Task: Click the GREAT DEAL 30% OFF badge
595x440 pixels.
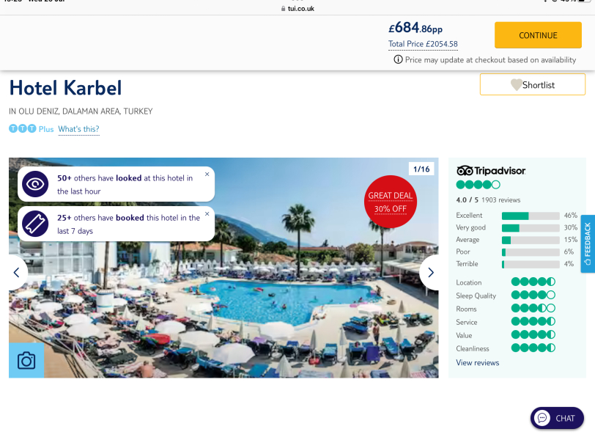Action: (390, 201)
